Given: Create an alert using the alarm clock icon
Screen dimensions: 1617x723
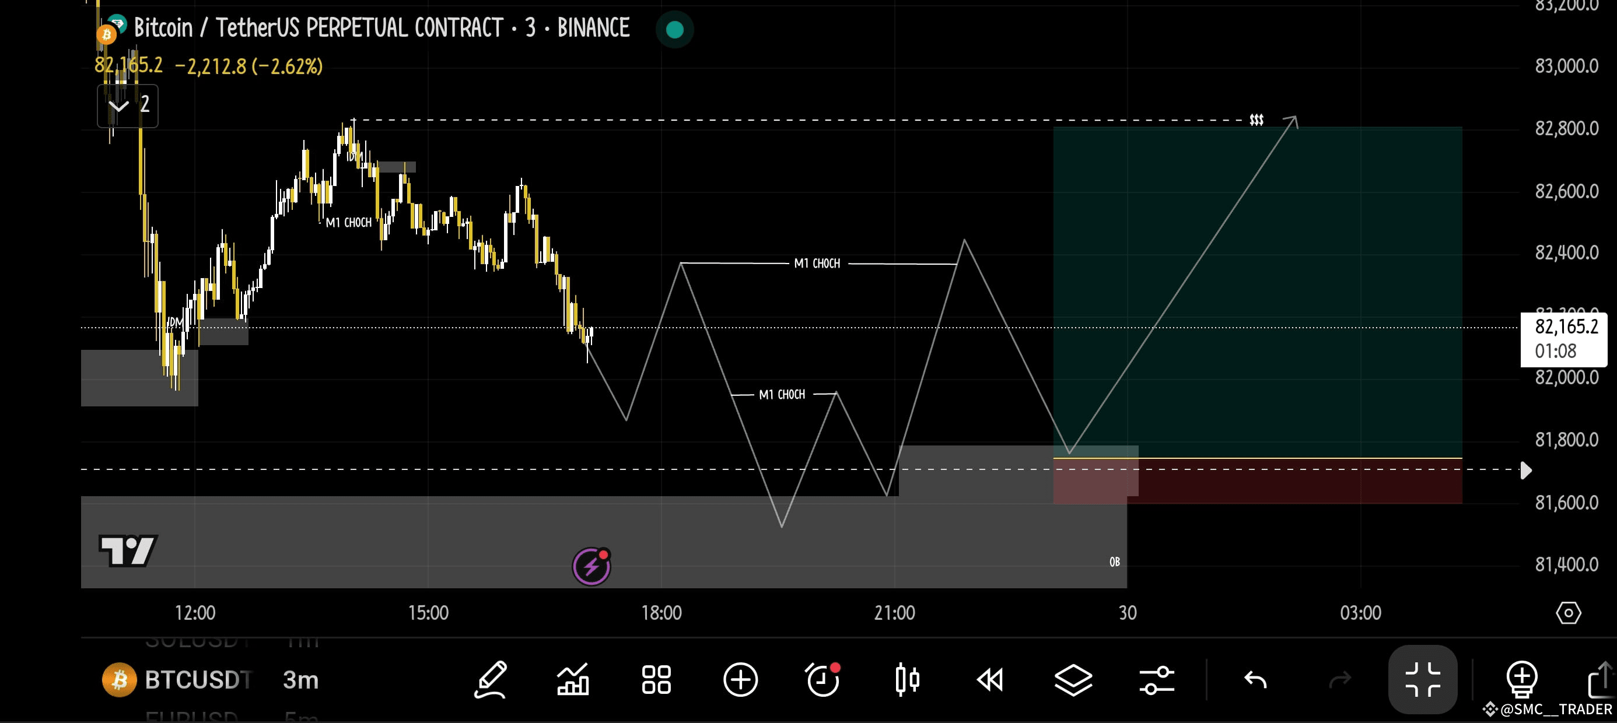Looking at the screenshot, I should [823, 680].
